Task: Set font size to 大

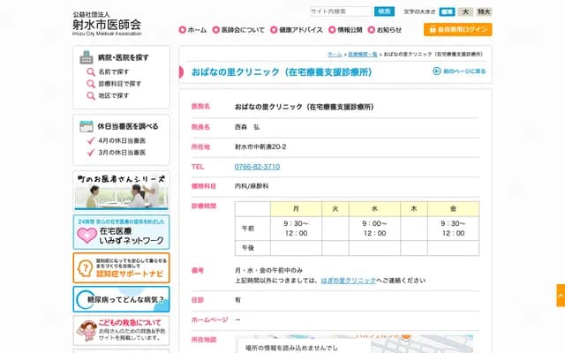Action: [465, 11]
